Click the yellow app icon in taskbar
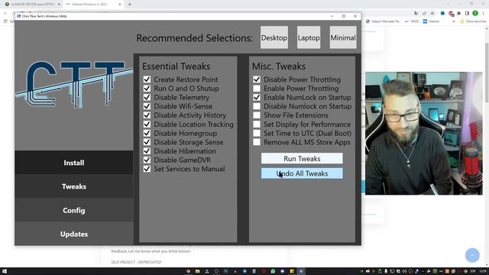 [x=292, y=271]
